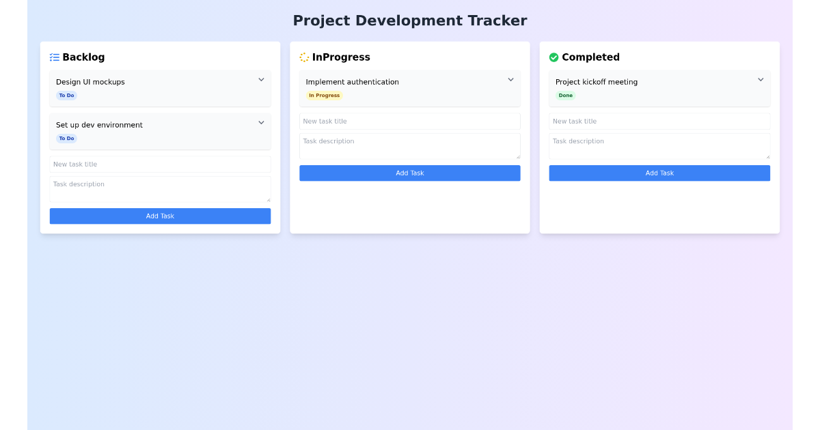820x430 pixels.
Task: Click the New task title field under InProgress
Action: pyautogui.click(x=409, y=121)
